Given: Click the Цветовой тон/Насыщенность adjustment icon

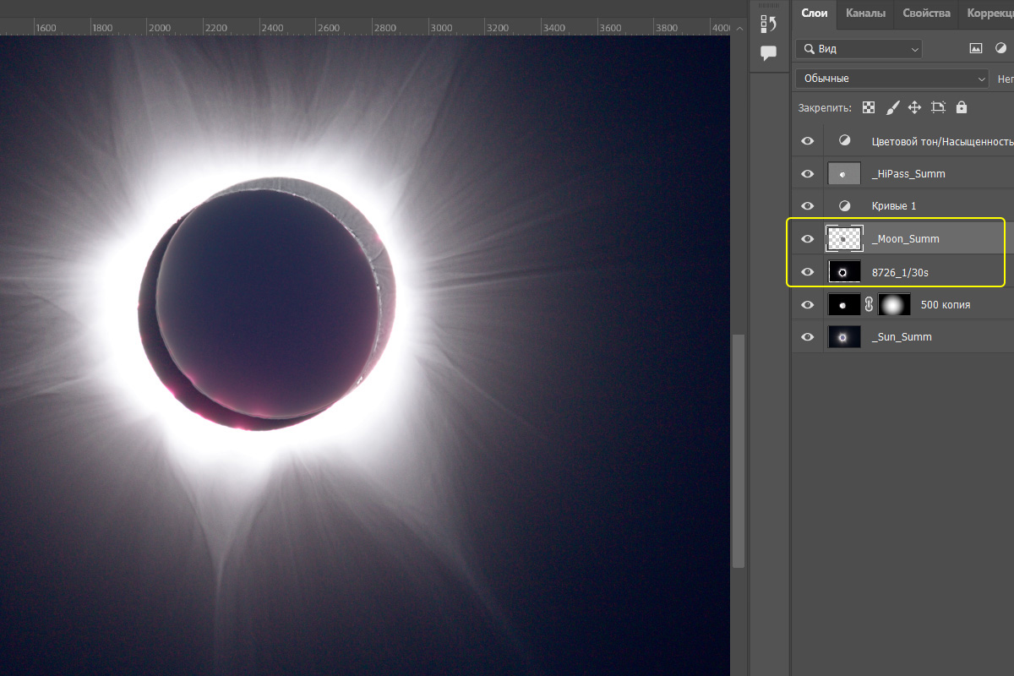Looking at the screenshot, I should [844, 141].
